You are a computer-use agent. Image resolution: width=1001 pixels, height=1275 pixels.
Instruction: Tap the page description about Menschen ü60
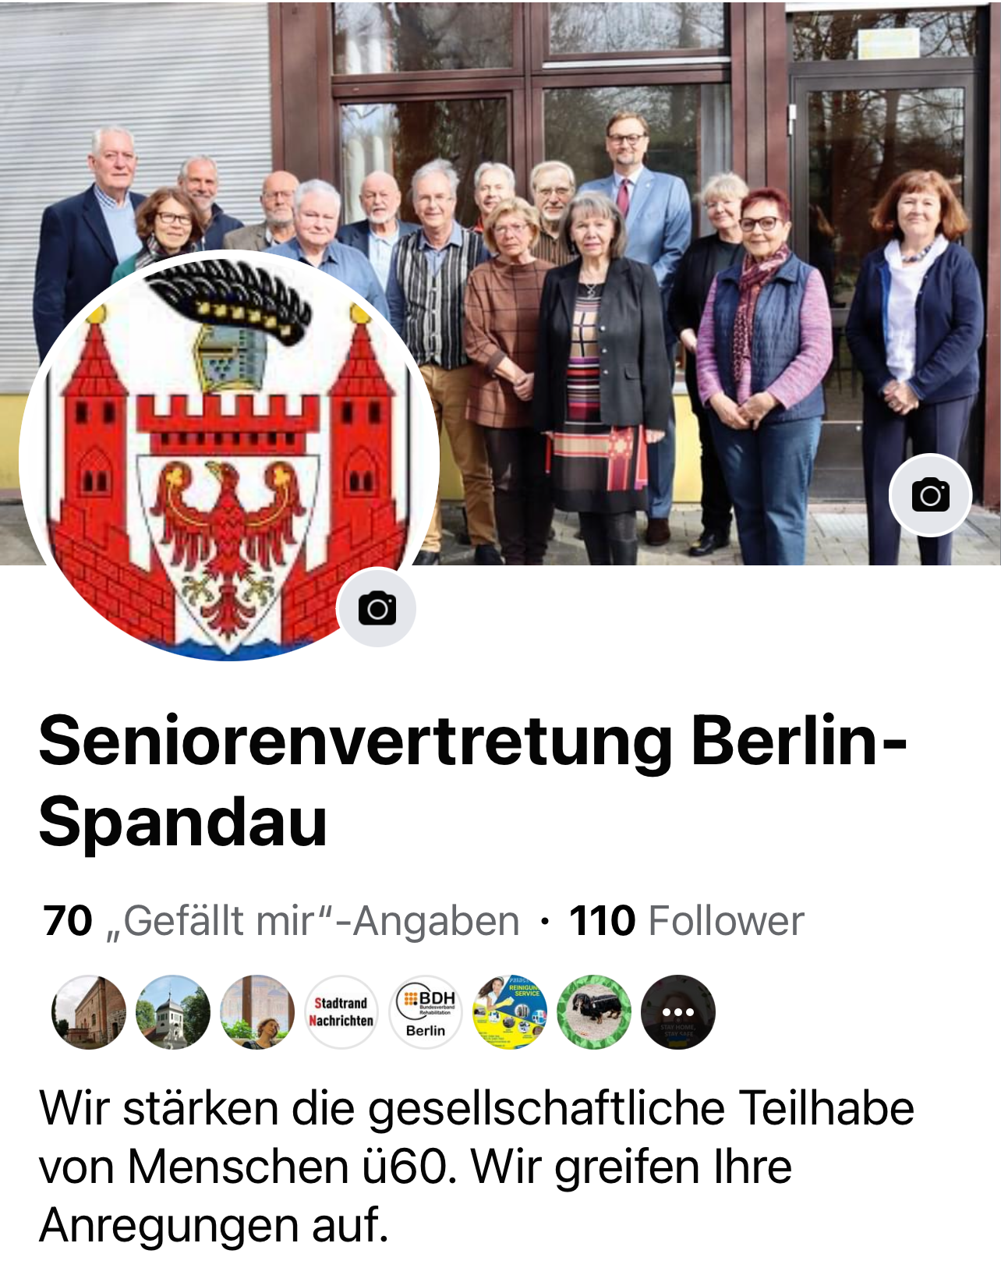pyautogui.click(x=476, y=1167)
